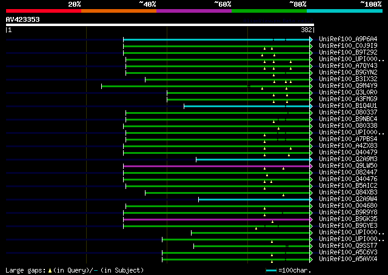
Task: Click the orange ~40% legend color segment
Action: tap(119, 11)
